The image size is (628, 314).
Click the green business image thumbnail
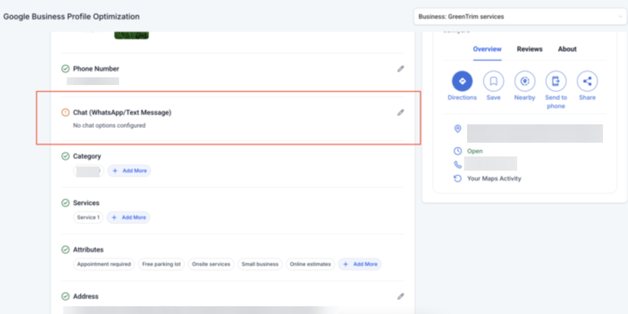tap(132, 35)
